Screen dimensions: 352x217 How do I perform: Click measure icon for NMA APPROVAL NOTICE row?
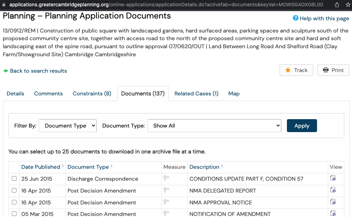[166, 202]
